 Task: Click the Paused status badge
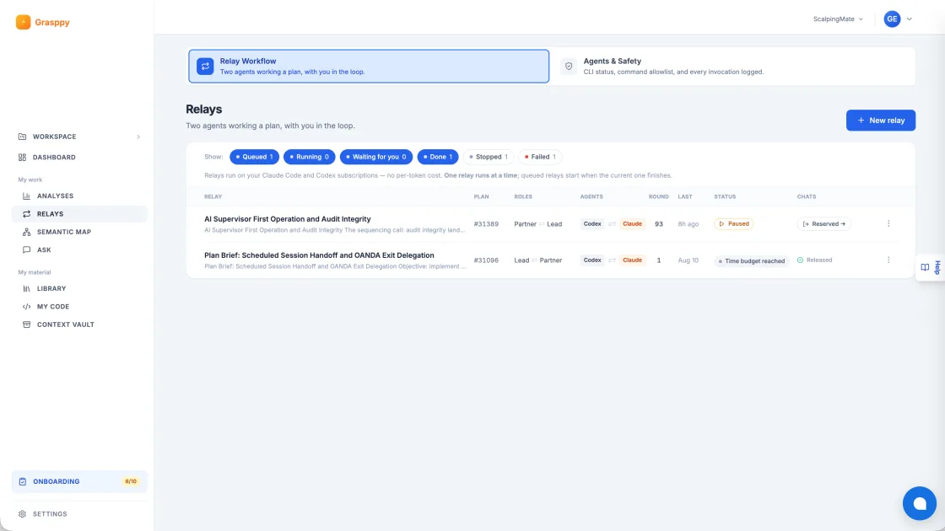point(733,224)
